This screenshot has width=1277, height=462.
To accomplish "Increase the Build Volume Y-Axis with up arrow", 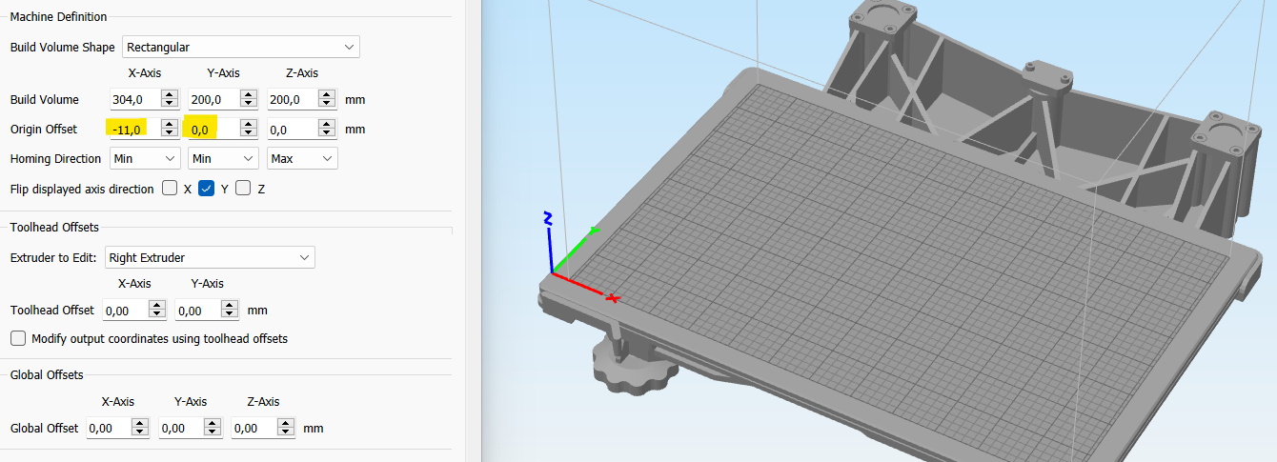I will (x=249, y=94).
